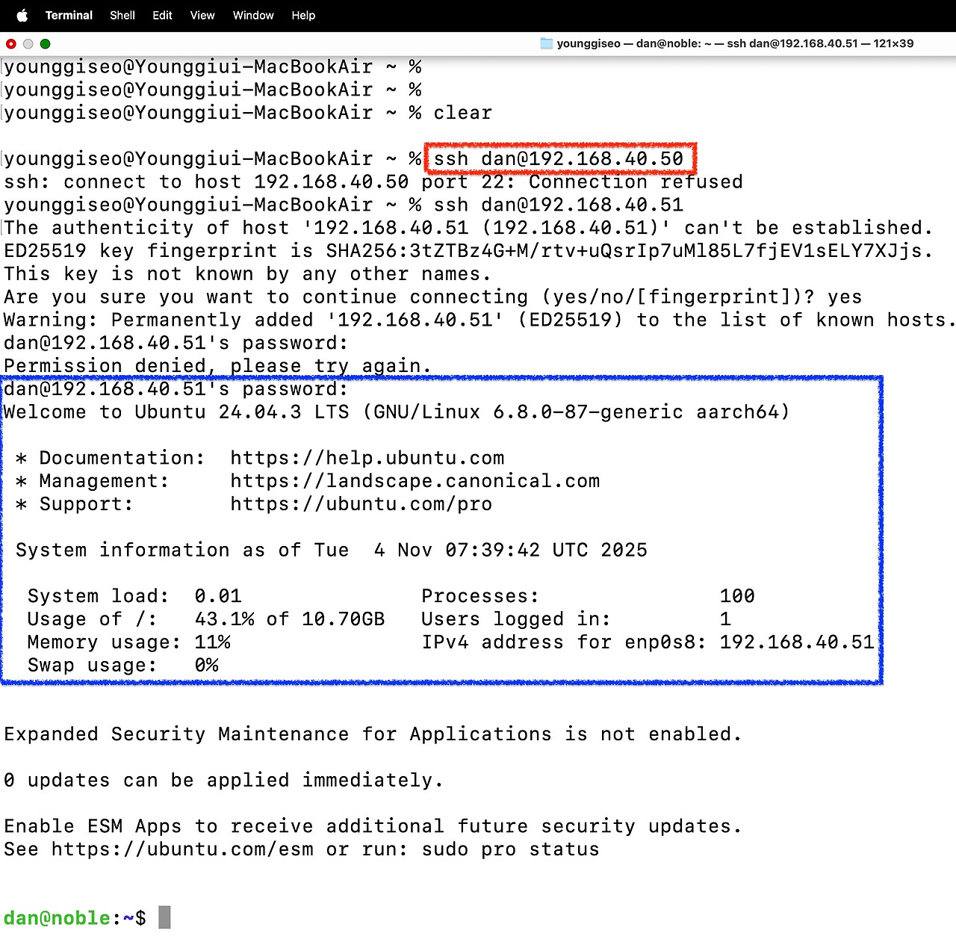Click the 'System information as of' timestamp line
The image size is (956, 936).
(x=332, y=551)
